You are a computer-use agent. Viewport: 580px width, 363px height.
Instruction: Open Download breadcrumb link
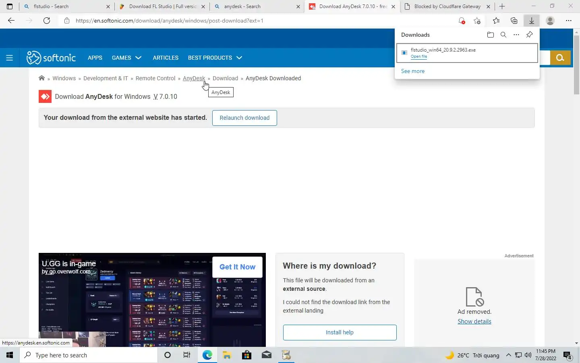(225, 78)
